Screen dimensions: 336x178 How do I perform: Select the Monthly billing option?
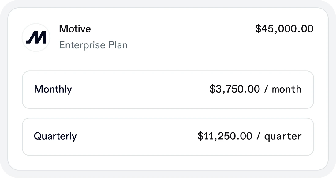168,90
